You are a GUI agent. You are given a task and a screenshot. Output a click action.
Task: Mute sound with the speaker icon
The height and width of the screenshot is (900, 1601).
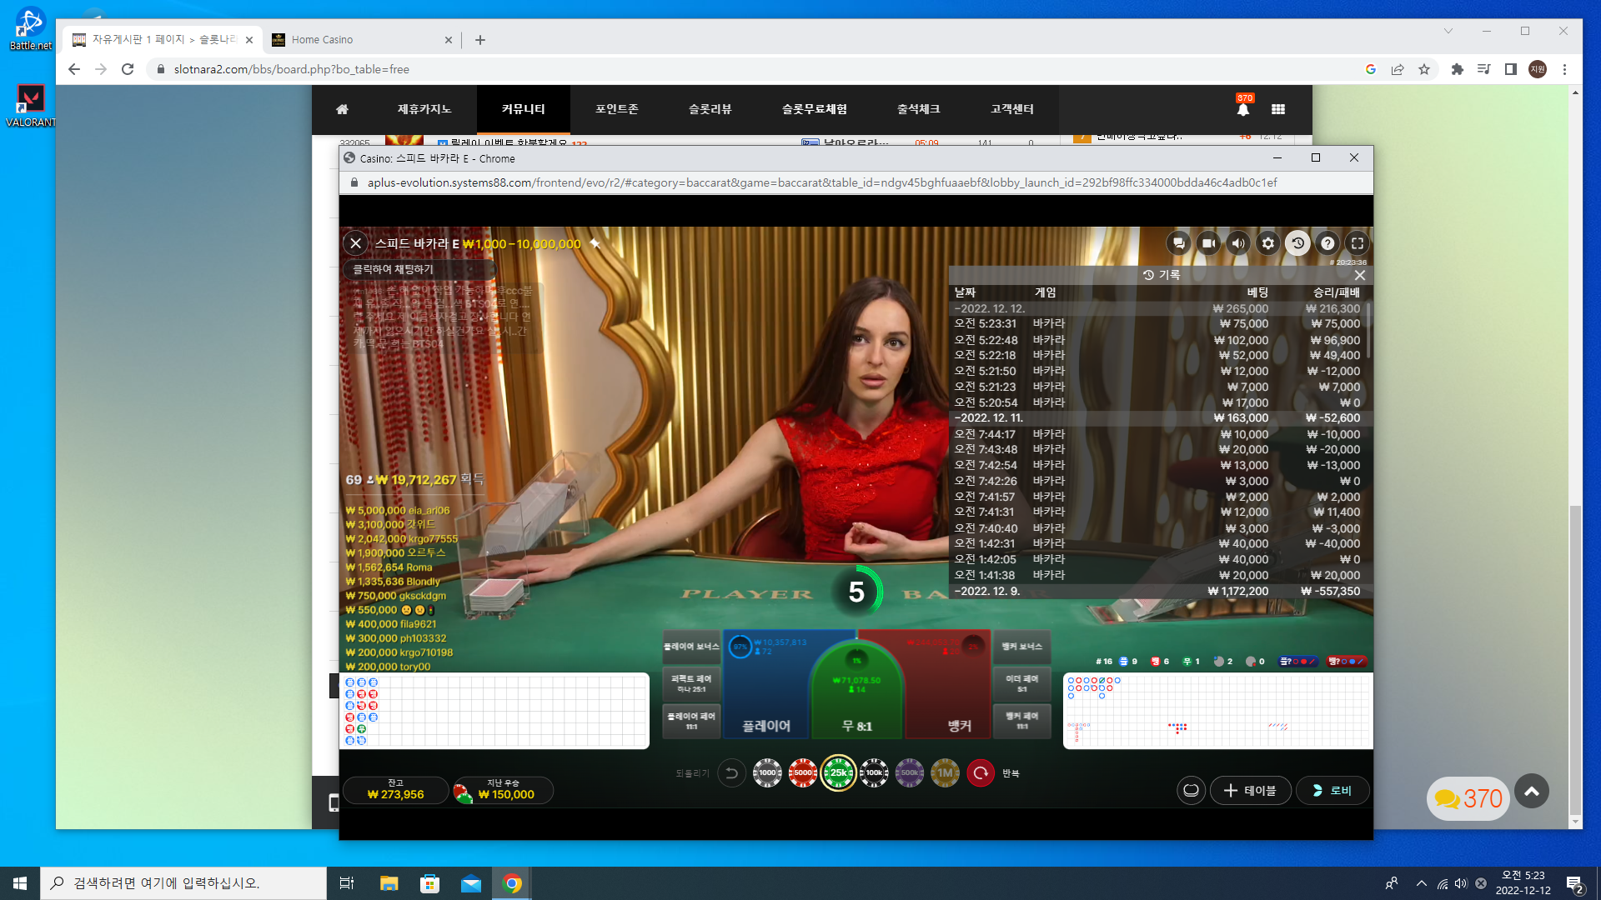tap(1238, 243)
